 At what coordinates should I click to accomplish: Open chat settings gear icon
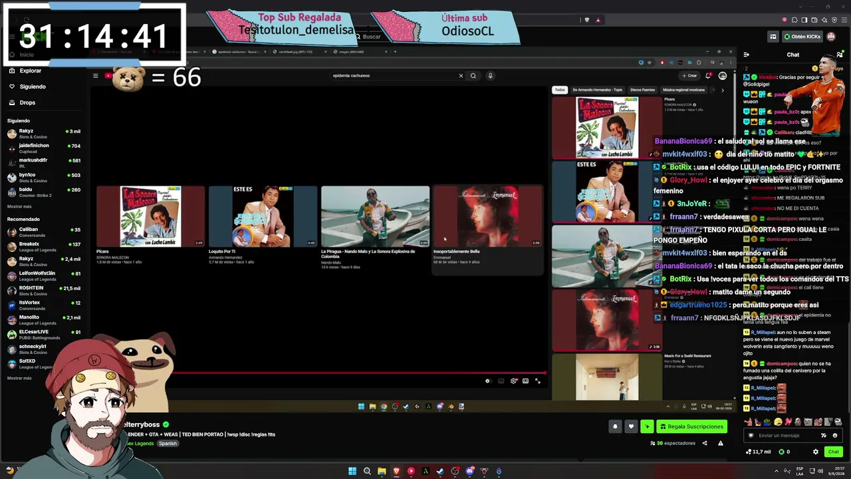click(x=816, y=452)
